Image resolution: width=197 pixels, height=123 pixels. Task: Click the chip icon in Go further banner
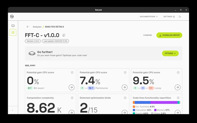click(32, 53)
